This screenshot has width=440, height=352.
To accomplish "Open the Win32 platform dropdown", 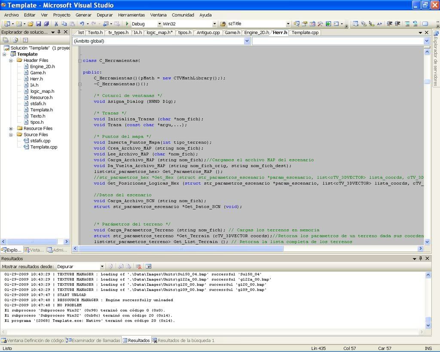I will [x=214, y=24].
